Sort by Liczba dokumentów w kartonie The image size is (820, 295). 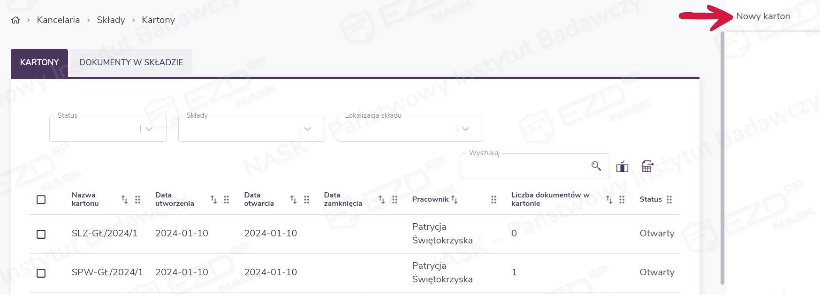609,199
